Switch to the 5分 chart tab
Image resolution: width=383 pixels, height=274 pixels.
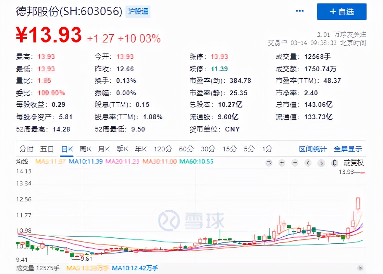click(249, 149)
